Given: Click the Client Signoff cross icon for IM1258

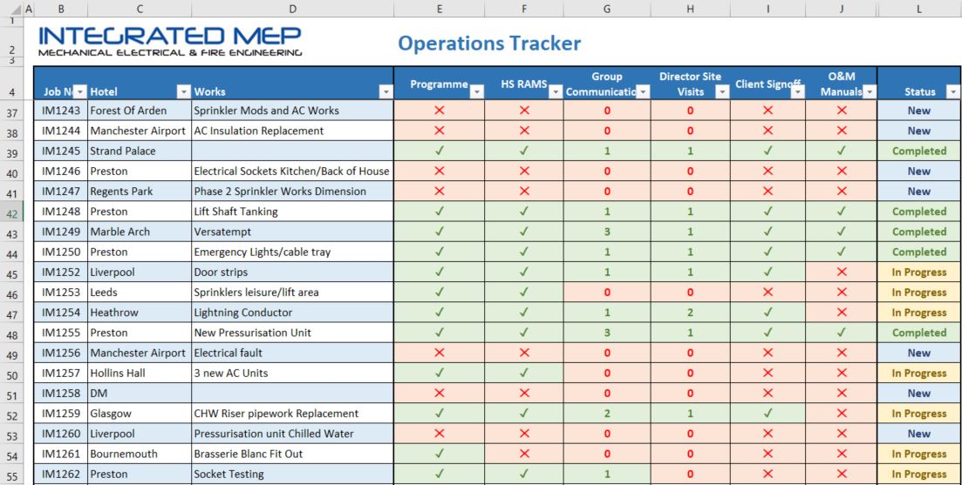Looking at the screenshot, I should coord(768,394).
